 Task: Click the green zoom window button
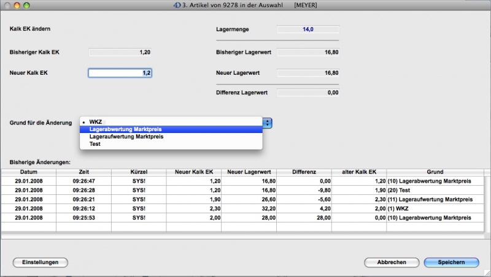click(28, 5)
